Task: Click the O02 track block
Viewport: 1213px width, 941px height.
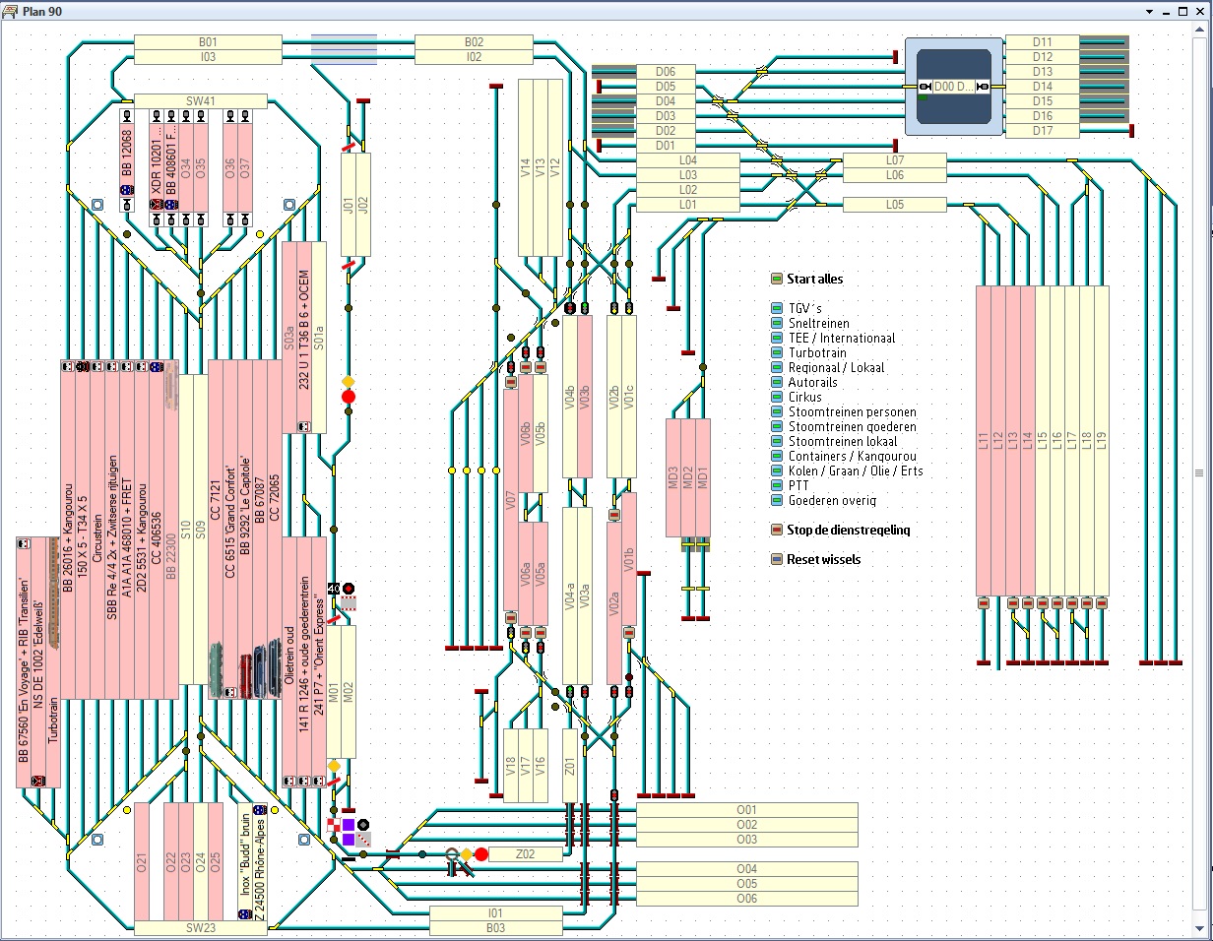Action: [746, 825]
